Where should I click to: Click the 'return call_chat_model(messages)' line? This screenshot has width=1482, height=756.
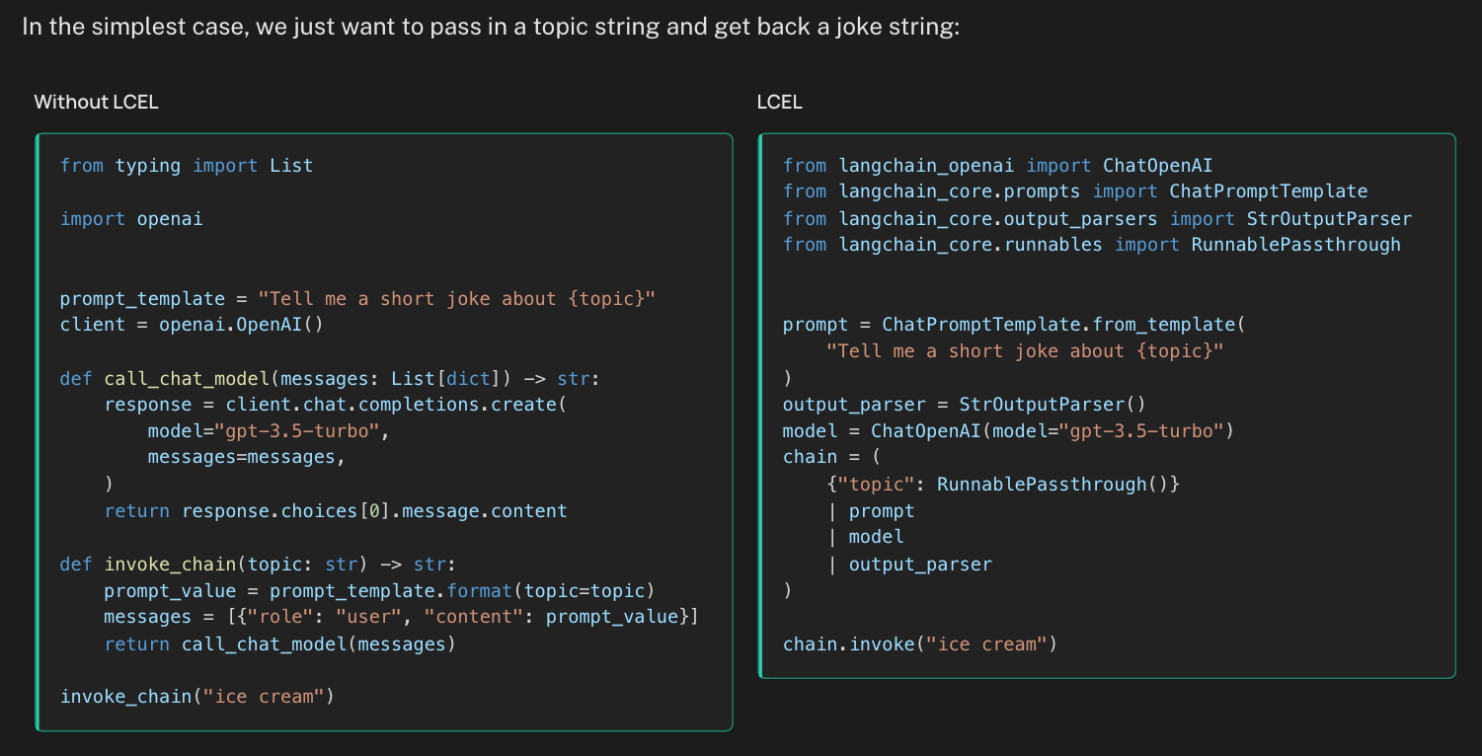tap(280, 643)
